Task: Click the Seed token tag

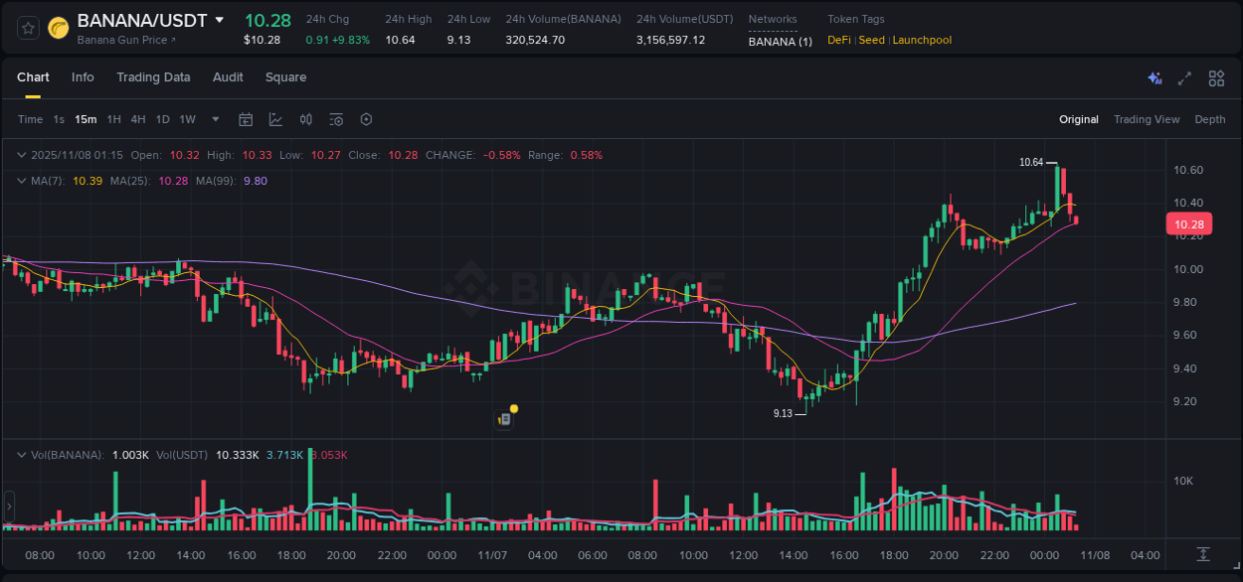Action: click(x=871, y=40)
